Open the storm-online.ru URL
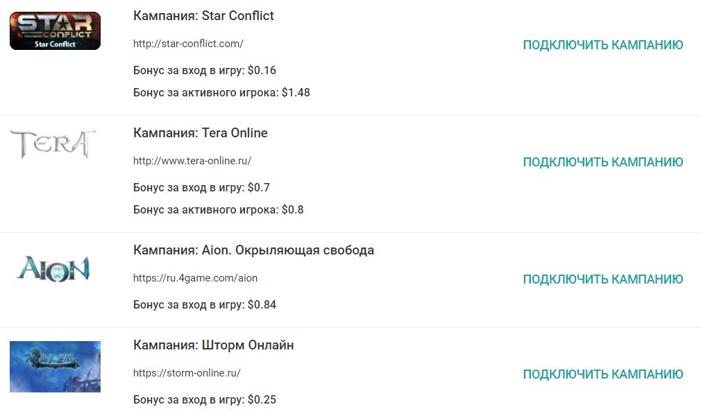This screenshot has width=701, height=416. pos(187,373)
